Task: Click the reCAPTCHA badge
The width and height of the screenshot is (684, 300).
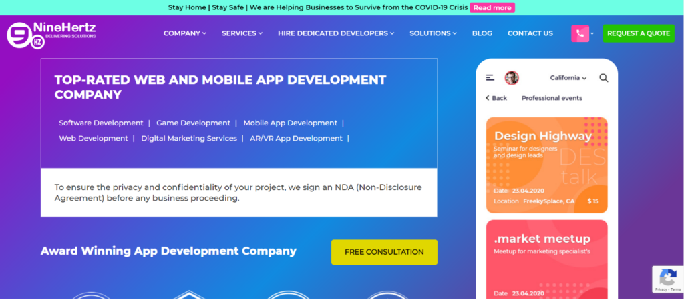Action: (667, 279)
